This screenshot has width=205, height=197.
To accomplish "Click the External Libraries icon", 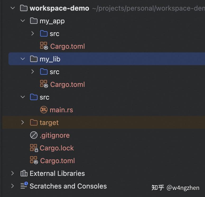I will point(24,173).
